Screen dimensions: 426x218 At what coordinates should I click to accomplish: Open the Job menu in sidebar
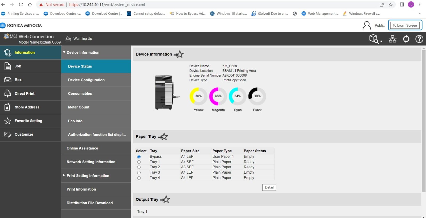pos(18,66)
